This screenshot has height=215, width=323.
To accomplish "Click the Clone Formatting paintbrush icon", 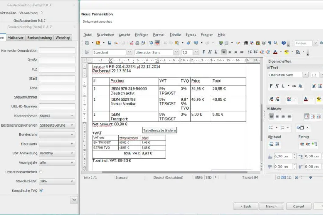I will coord(188,43).
